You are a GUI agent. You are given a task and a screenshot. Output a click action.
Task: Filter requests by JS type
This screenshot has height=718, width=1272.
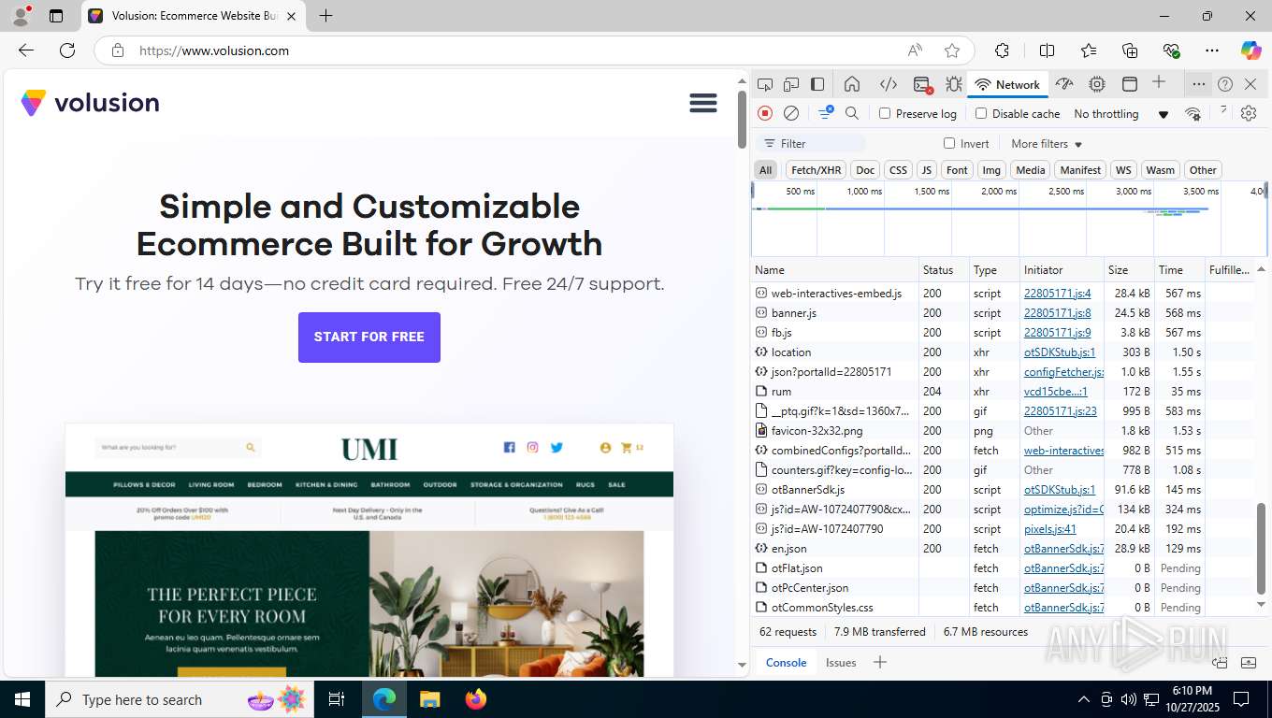tap(926, 170)
